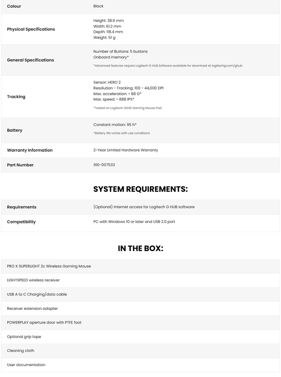Click the IN THE BOX heading
The image size is (281, 377).
[140, 248]
